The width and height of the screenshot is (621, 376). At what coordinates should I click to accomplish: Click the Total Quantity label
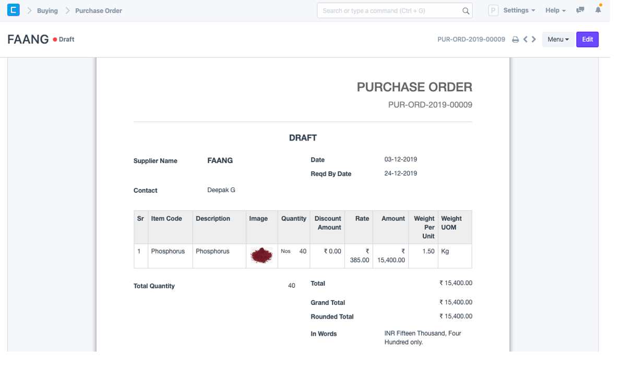(x=154, y=286)
